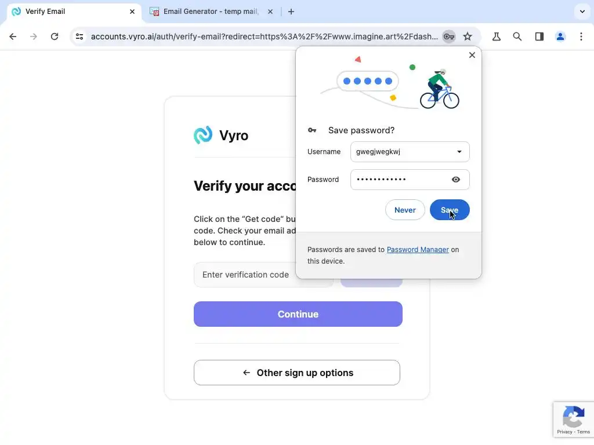Reload the current page
The width and height of the screenshot is (594, 445).
[x=55, y=37]
